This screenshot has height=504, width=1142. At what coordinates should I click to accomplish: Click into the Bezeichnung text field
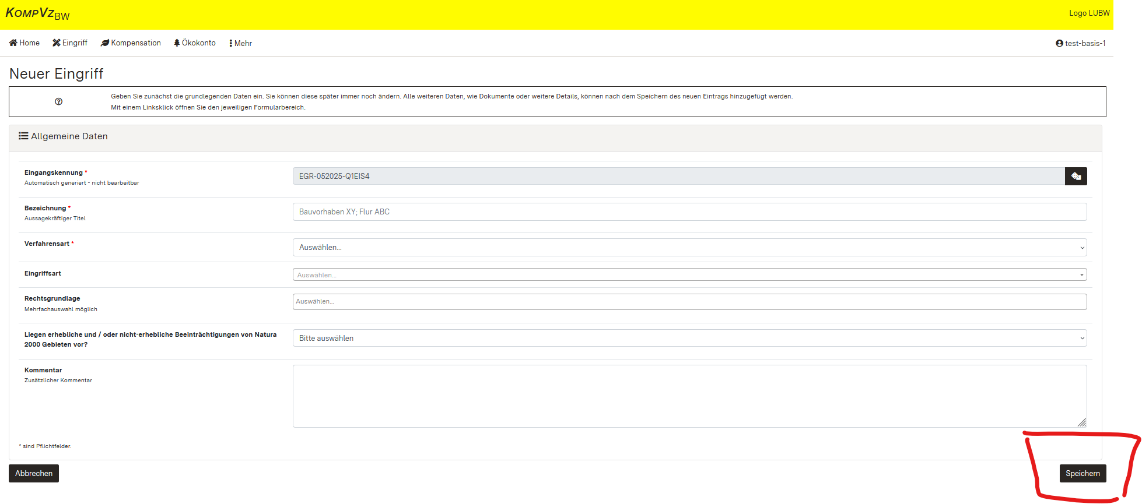[689, 212]
